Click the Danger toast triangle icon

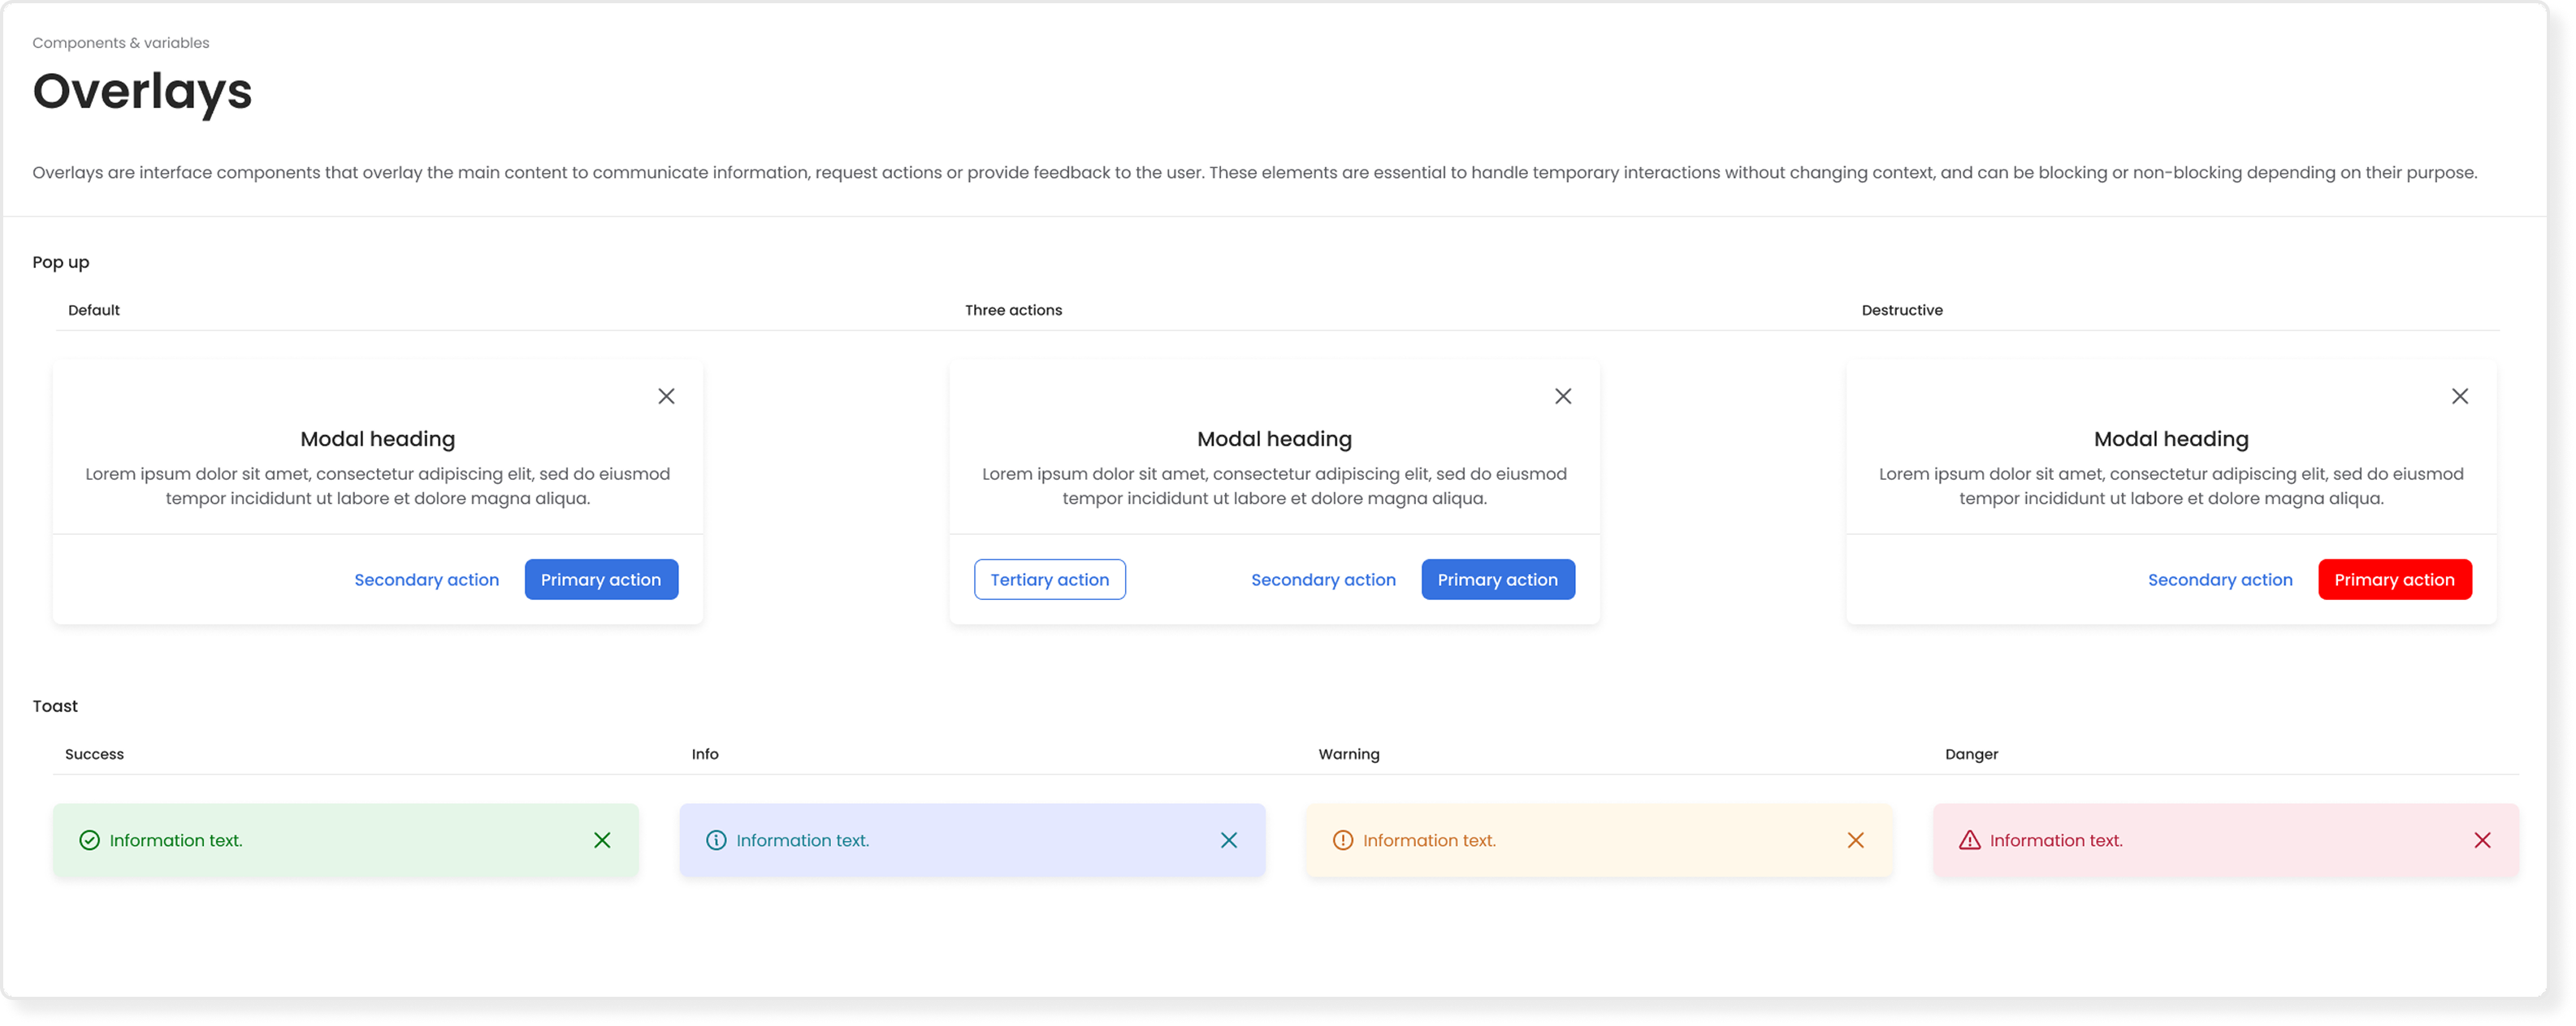point(1969,840)
